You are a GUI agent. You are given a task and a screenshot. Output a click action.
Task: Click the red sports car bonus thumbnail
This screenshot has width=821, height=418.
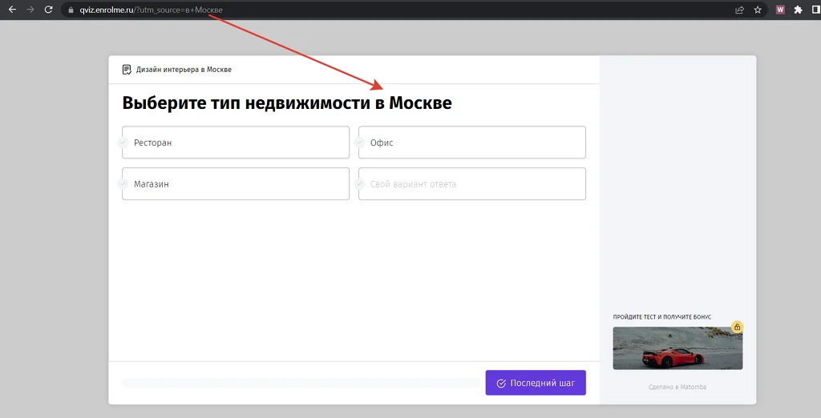[x=677, y=348]
